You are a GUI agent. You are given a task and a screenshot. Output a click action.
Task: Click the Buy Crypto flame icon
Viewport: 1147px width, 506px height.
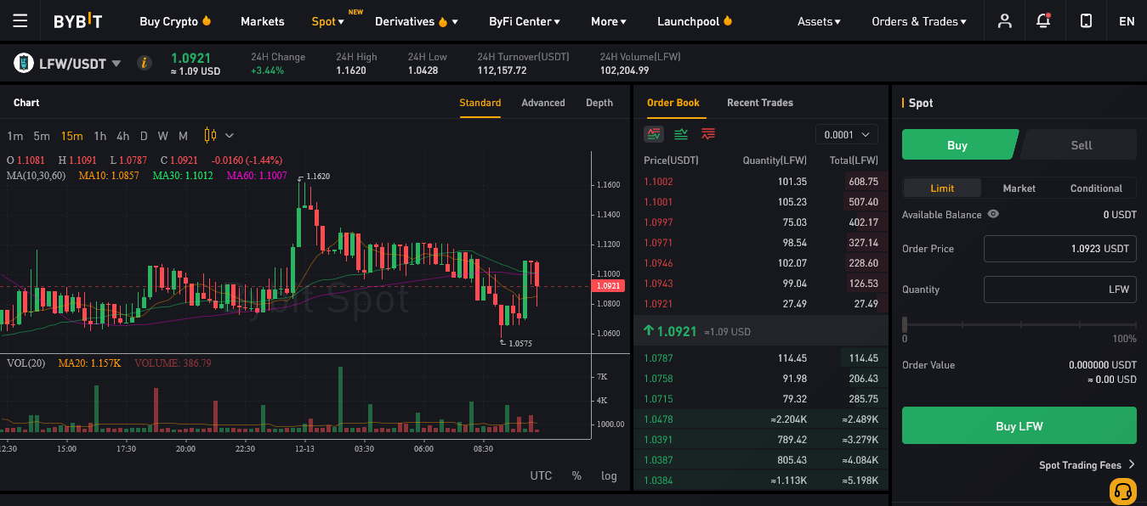pyautogui.click(x=207, y=21)
